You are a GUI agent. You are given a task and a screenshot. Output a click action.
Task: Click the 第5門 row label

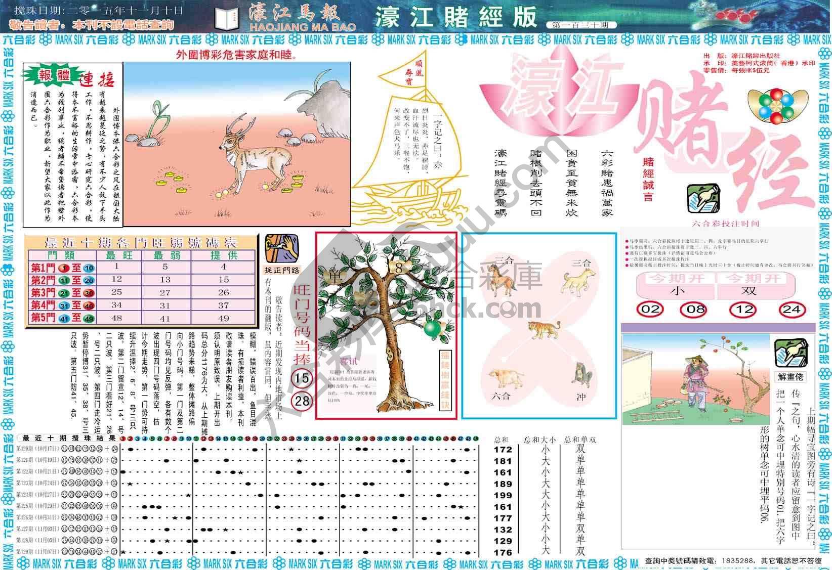(x=62, y=318)
